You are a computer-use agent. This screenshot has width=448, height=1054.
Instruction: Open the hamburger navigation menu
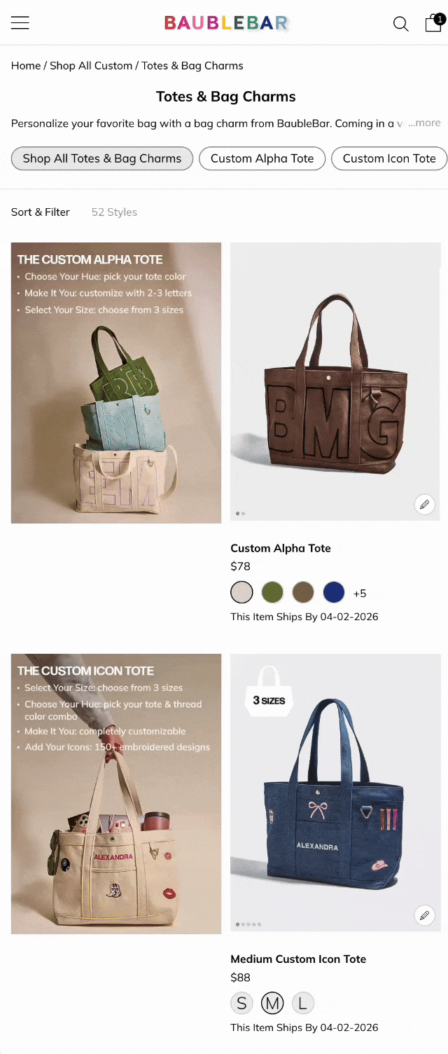tap(20, 23)
